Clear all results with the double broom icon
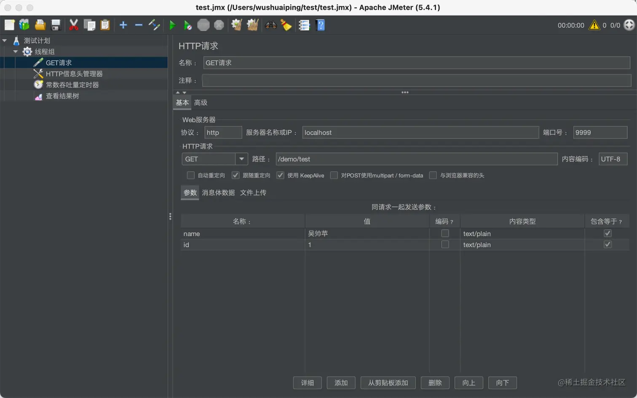The width and height of the screenshot is (637, 398). 252,25
